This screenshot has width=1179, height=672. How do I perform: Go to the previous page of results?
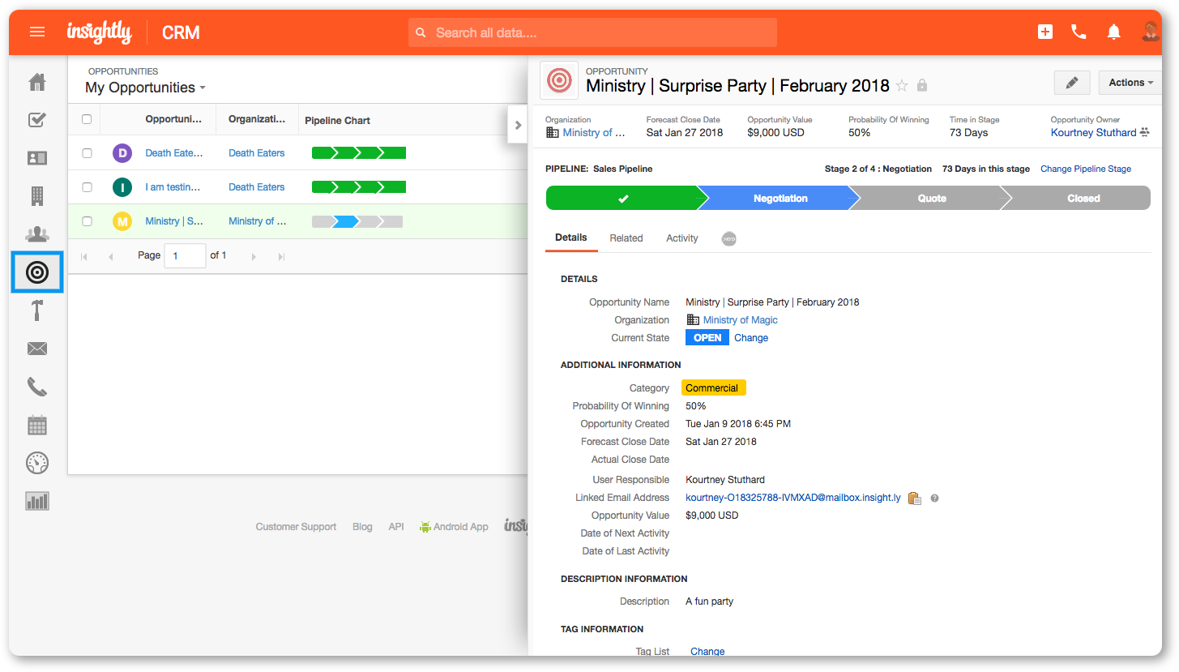110,256
